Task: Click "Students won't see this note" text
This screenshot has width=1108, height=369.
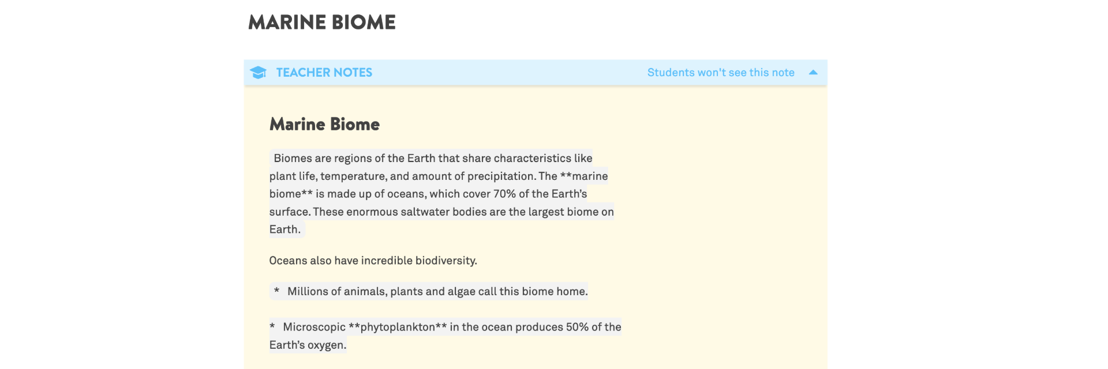Action: (x=720, y=73)
